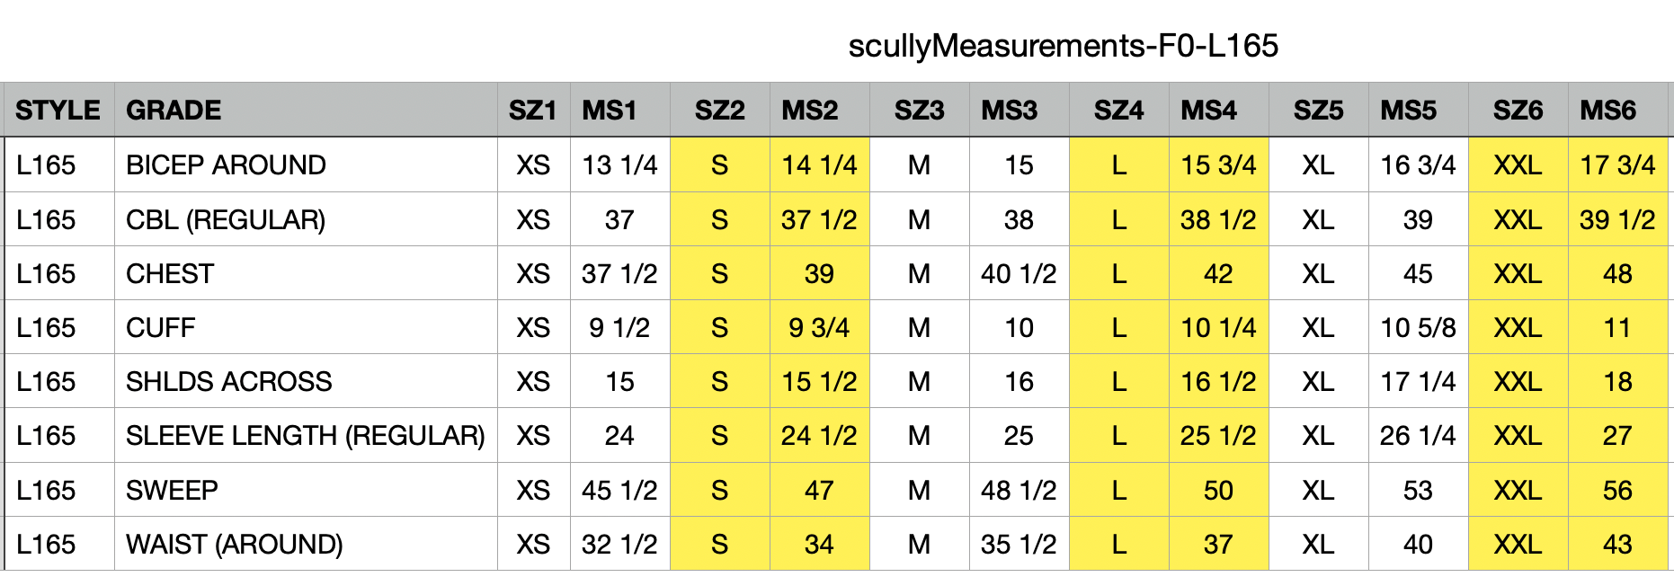Click the SHLDS ACROSS grade cell
1674x577 pixels.
[x=228, y=382]
